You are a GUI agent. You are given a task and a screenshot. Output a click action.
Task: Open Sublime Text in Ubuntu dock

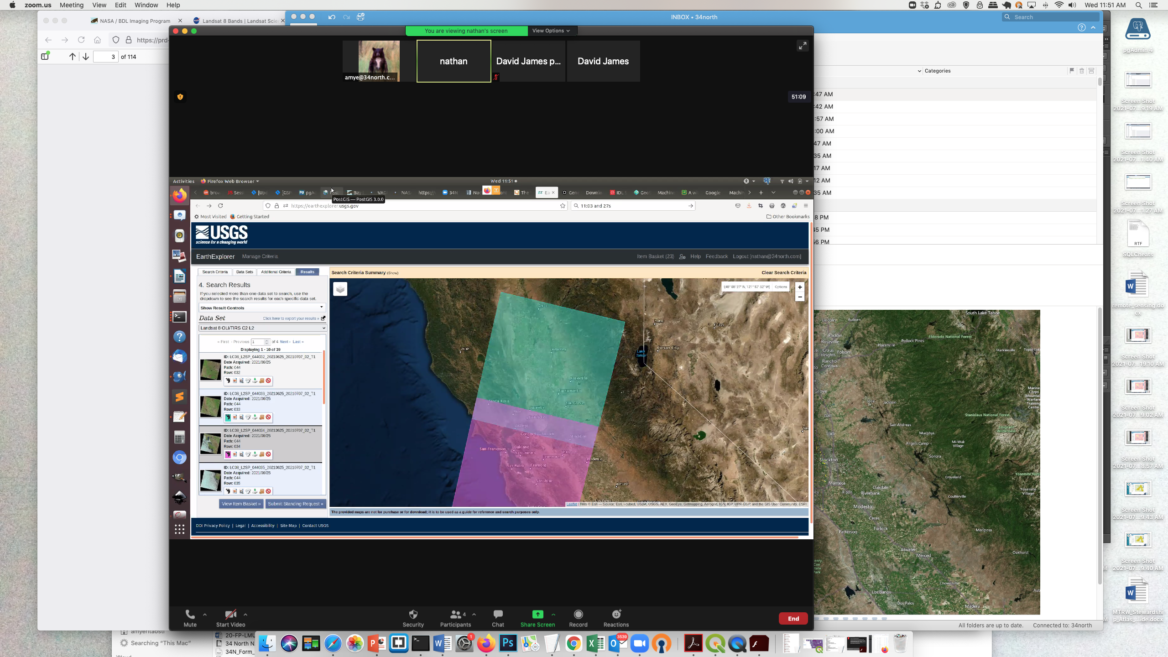(x=180, y=397)
